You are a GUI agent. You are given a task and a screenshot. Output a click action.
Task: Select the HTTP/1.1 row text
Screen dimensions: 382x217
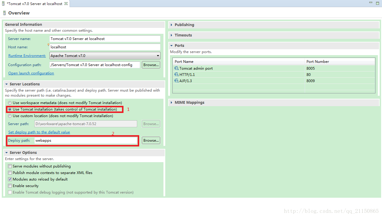[x=187, y=75]
